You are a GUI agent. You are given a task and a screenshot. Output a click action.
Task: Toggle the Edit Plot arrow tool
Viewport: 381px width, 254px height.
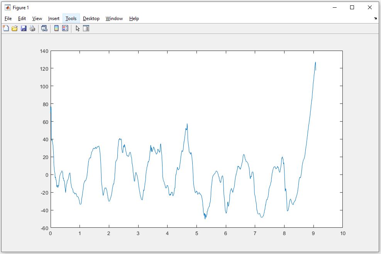(x=78, y=28)
